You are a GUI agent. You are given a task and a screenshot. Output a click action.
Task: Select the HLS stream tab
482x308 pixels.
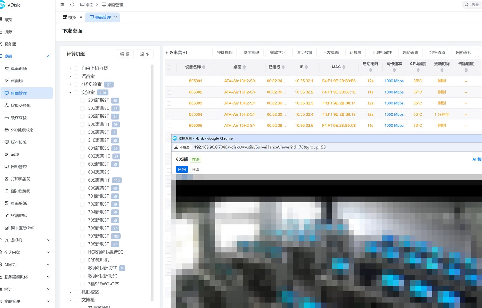(196, 170)
